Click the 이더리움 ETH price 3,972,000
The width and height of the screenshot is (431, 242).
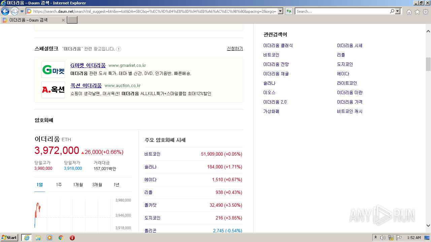[x=57, y=151]
